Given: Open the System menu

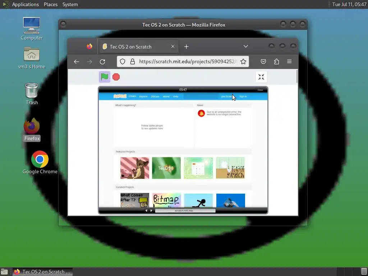Looking at the screenshot, I should 70,4.
